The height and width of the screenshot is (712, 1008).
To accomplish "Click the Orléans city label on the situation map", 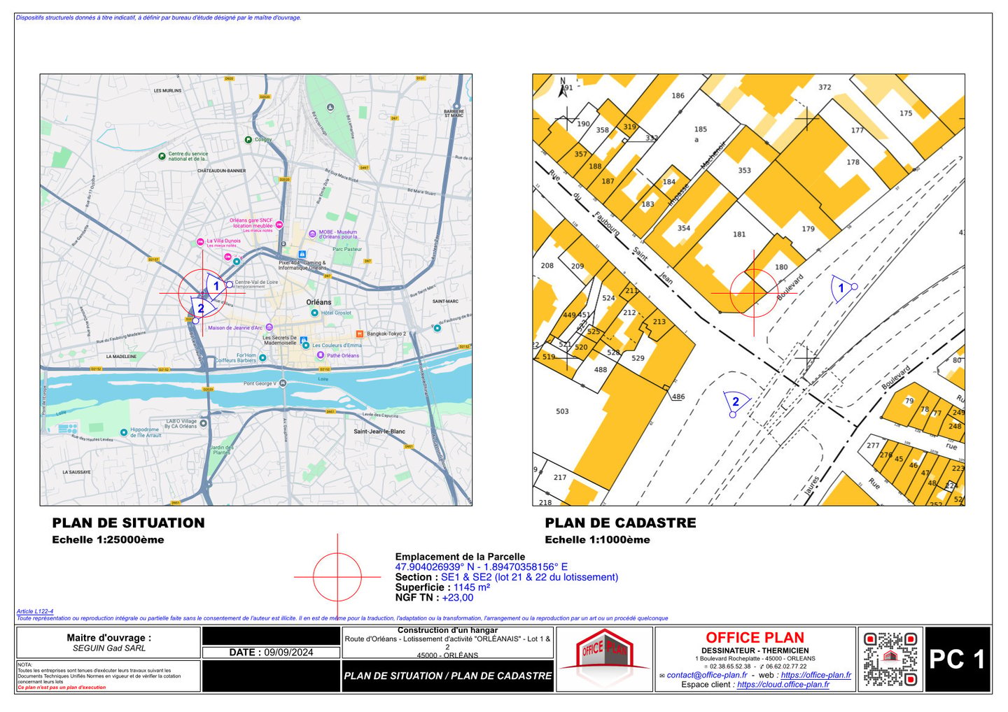I will [x=318, y=302].
